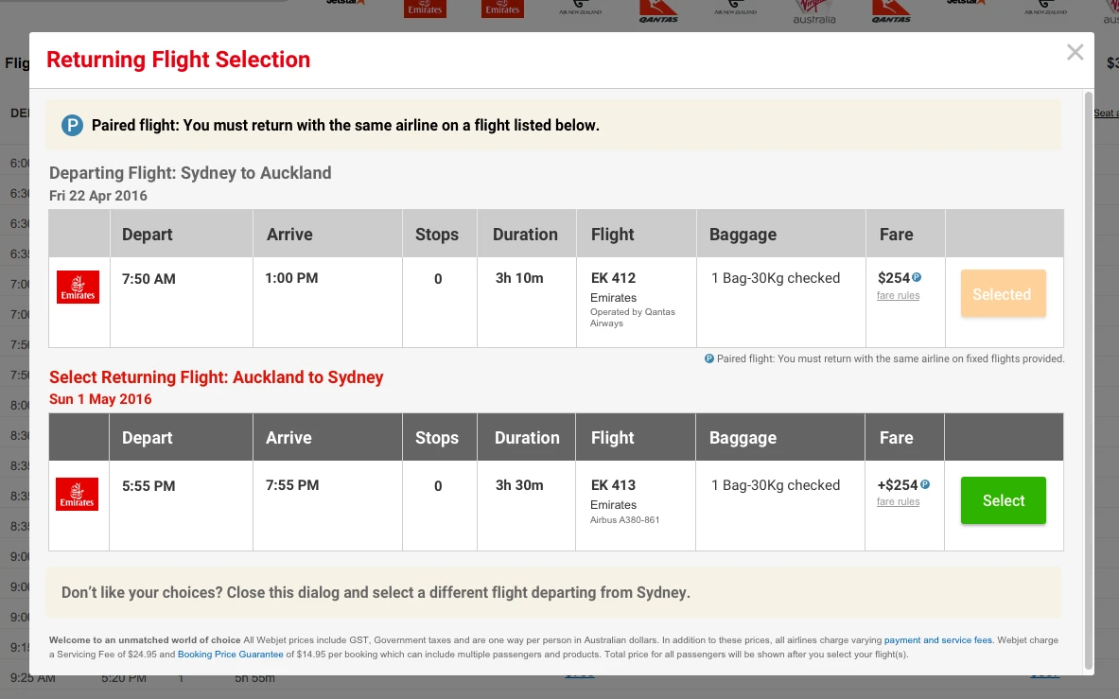This screenshot has height=699, width=1119.
Task: Open the Booking Price Guarantee link
Action: tap(231, 654)
